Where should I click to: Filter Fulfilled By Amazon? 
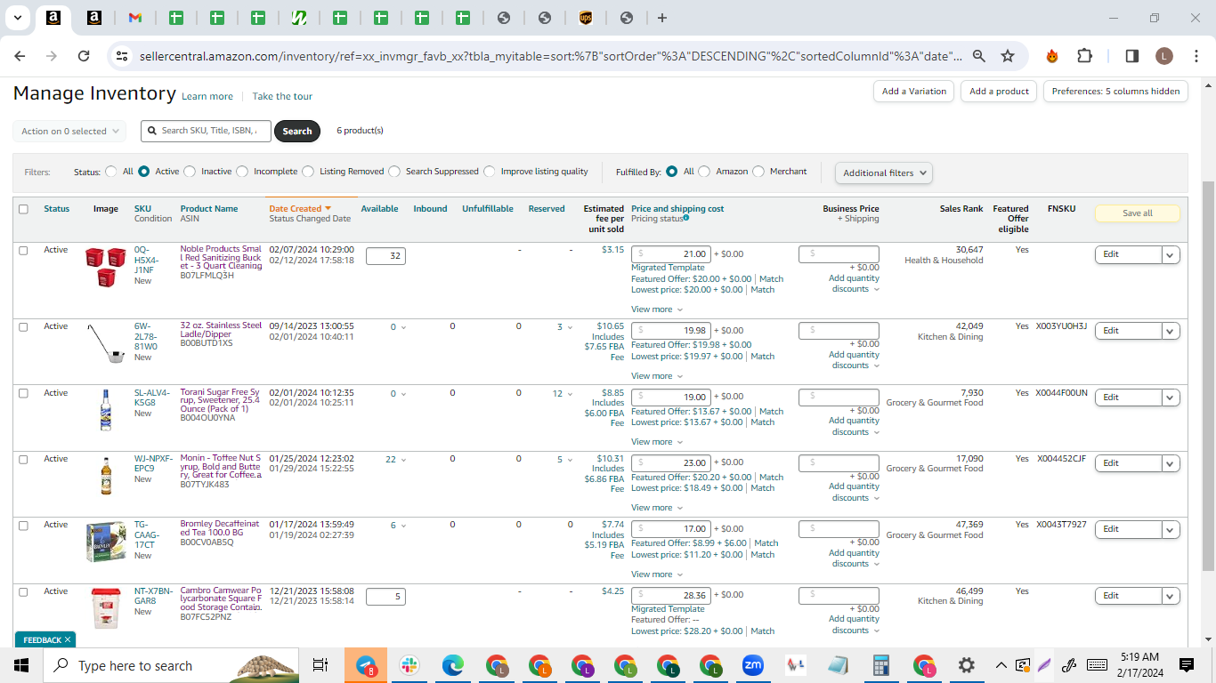(704, 172)
